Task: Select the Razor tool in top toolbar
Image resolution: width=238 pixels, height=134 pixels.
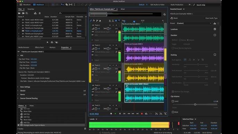Action: (x=67, y=5)
